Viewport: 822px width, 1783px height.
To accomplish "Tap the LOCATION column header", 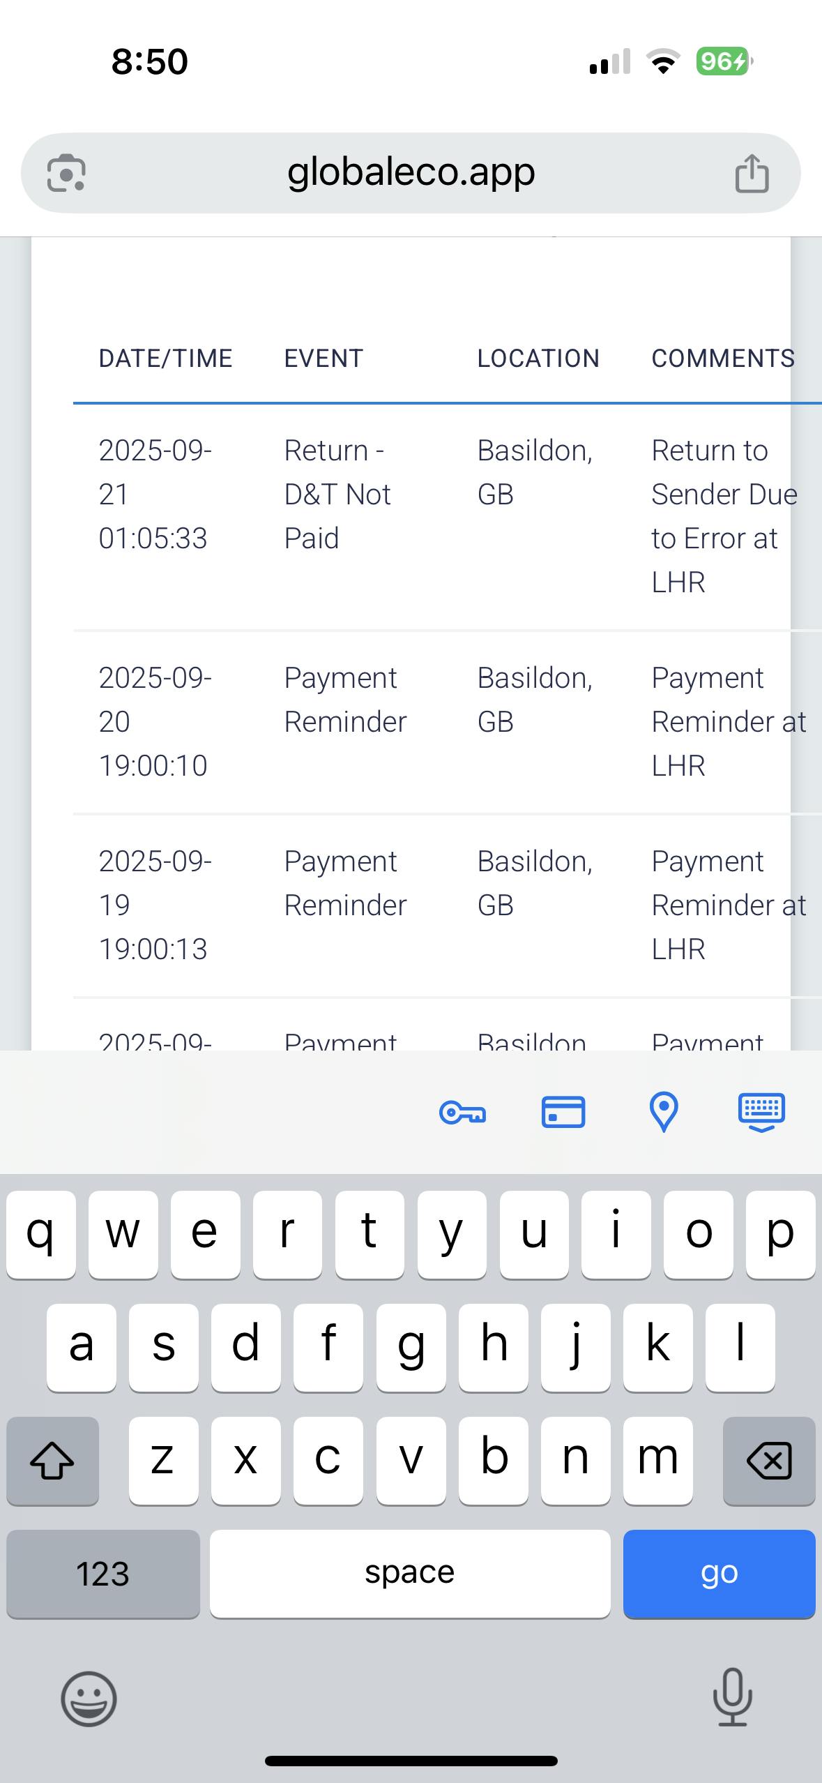I will click(538, 359).
